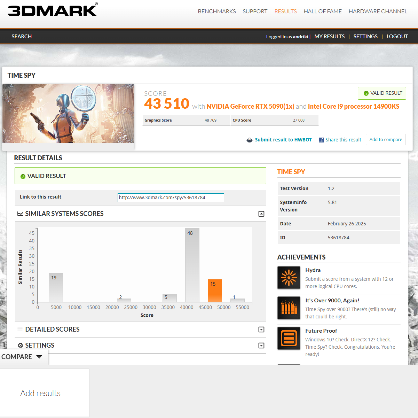Click the result link URL field
418x418 pixels.
(x=171, y=198)
